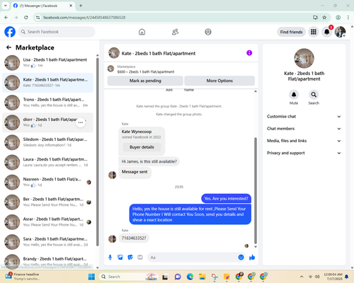Click Find friends button

point(291,32)
